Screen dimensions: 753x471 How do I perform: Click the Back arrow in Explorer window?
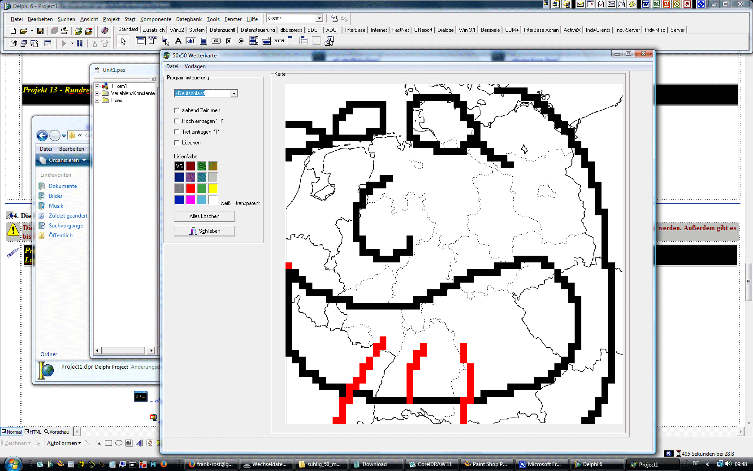(42, 135)
